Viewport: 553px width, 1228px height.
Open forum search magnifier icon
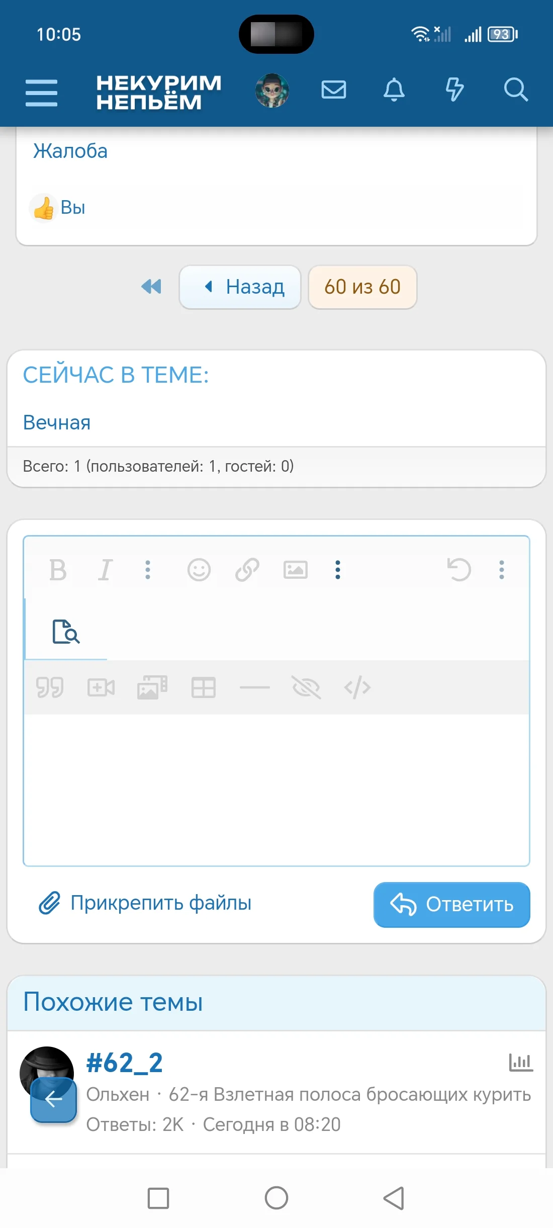pyautogui.click(x=515, y=90)
